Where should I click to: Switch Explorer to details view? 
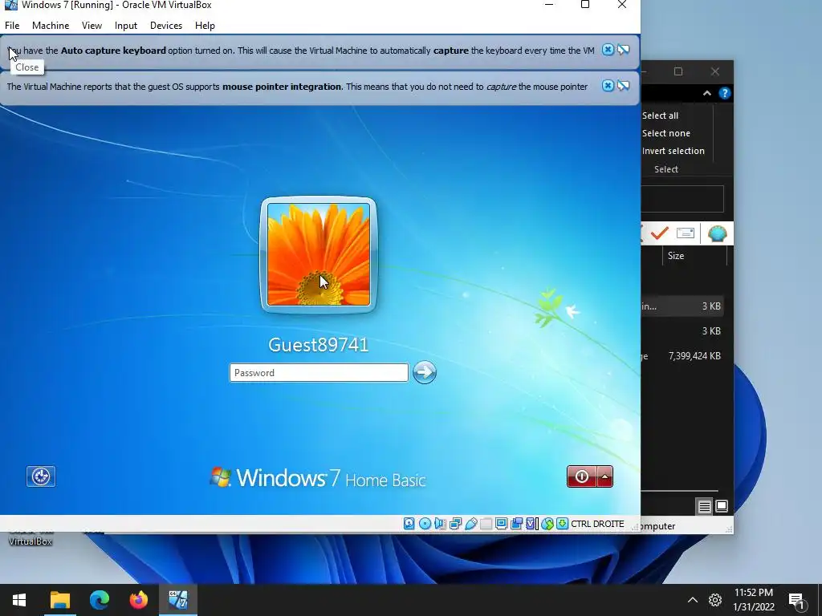(704, 507)
